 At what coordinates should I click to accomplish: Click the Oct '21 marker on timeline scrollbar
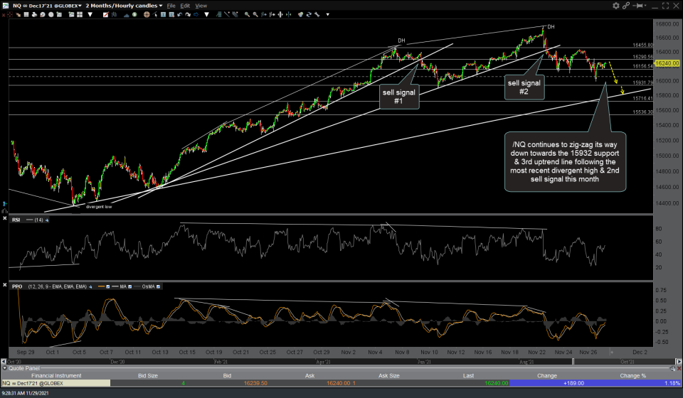(x=628, y=362)
